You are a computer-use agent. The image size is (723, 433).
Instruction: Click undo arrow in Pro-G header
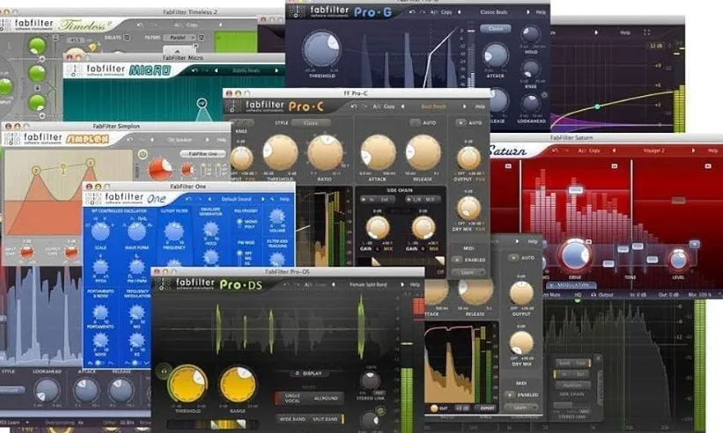[412, 12]
